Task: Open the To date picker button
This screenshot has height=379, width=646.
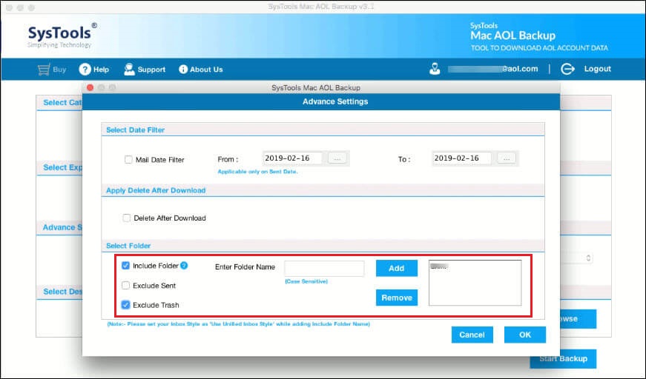Action: click(507, 158)
